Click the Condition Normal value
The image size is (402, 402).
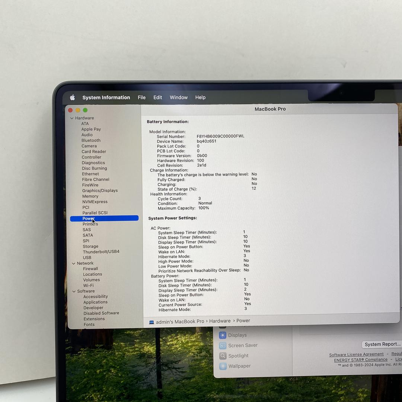tap(205, 203)
